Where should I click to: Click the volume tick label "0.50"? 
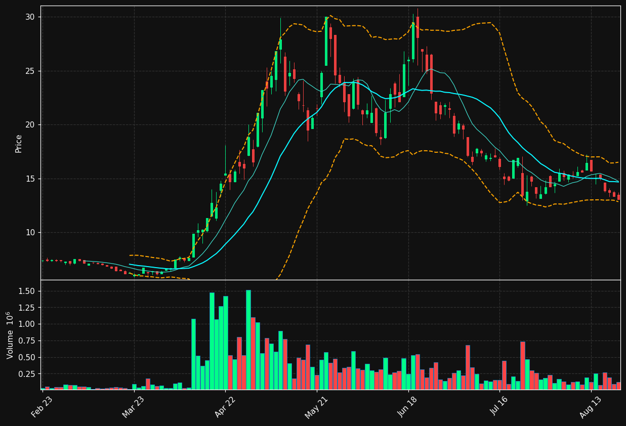27,358
